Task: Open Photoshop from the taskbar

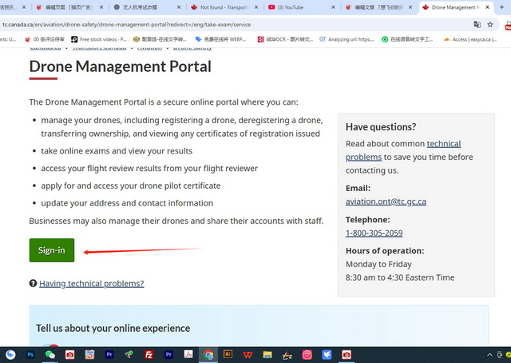Action: click(x=30, y=354)
